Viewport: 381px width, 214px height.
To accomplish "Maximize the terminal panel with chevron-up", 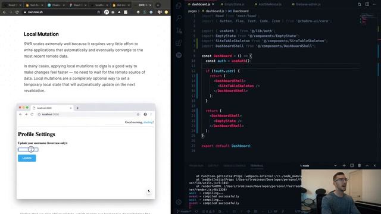I will click(x=367, y=165).
